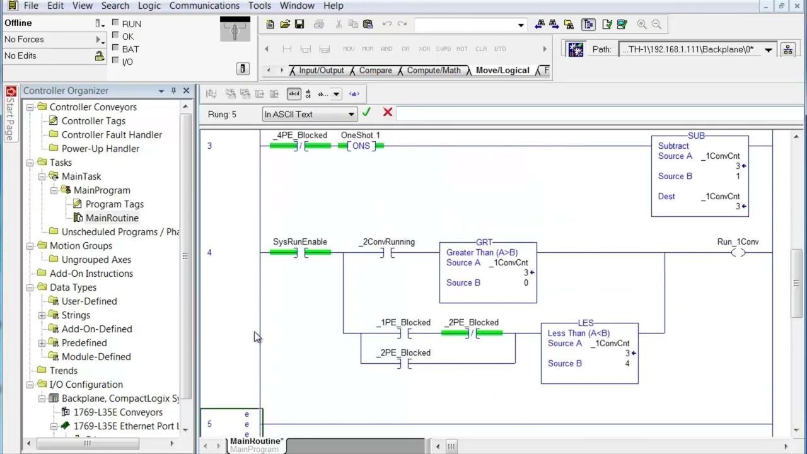Viewport: 807px width, 454px height.
Task: Select Controller Tags in organizer
Action: [93, 121]
